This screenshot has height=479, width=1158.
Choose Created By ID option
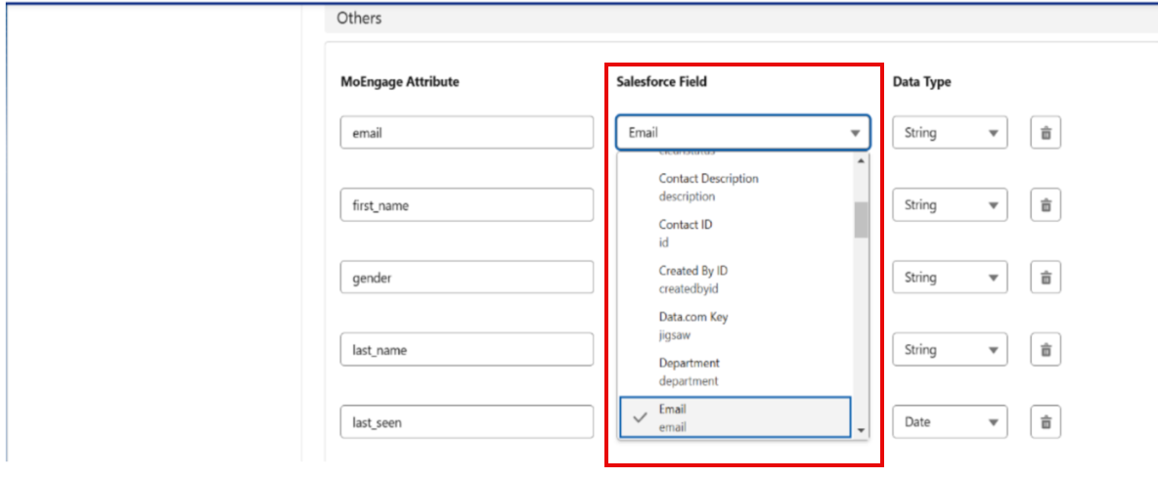coord(735,280)
